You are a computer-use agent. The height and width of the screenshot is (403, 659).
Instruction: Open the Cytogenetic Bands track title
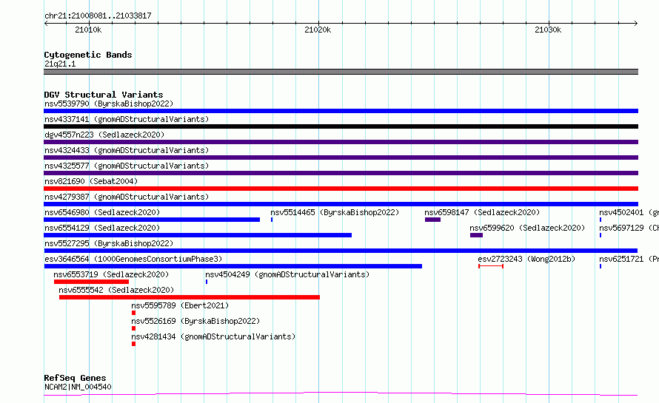88,55
